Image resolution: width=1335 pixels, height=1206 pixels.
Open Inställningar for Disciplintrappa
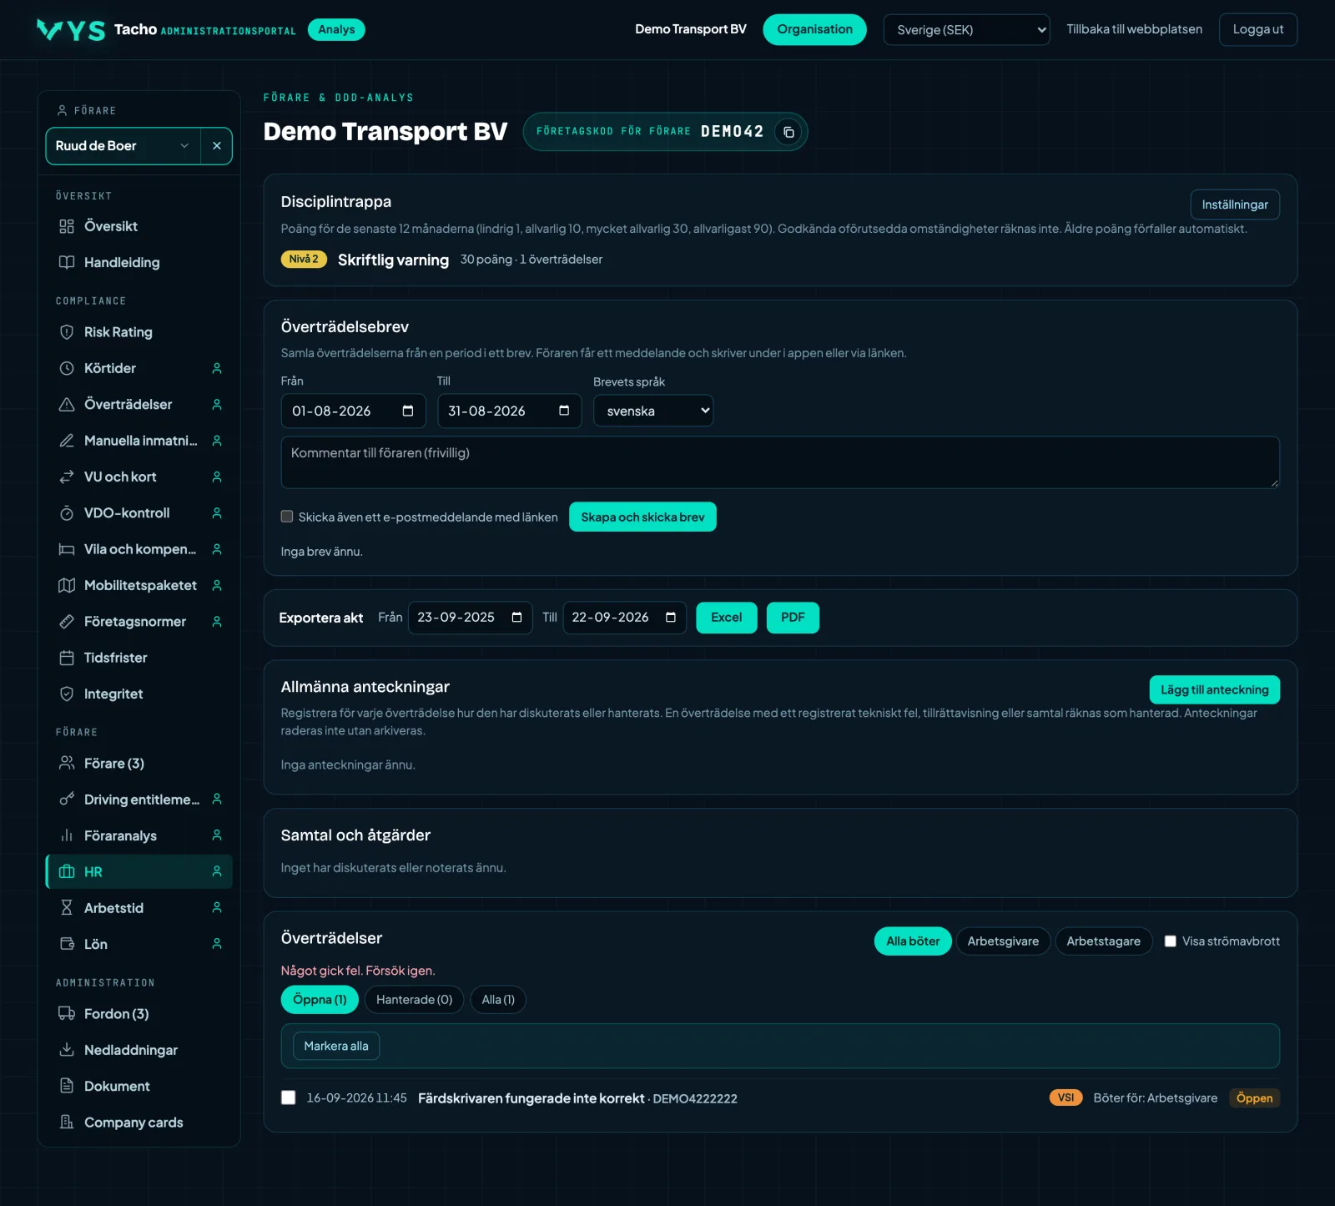tap(1235, 204)
